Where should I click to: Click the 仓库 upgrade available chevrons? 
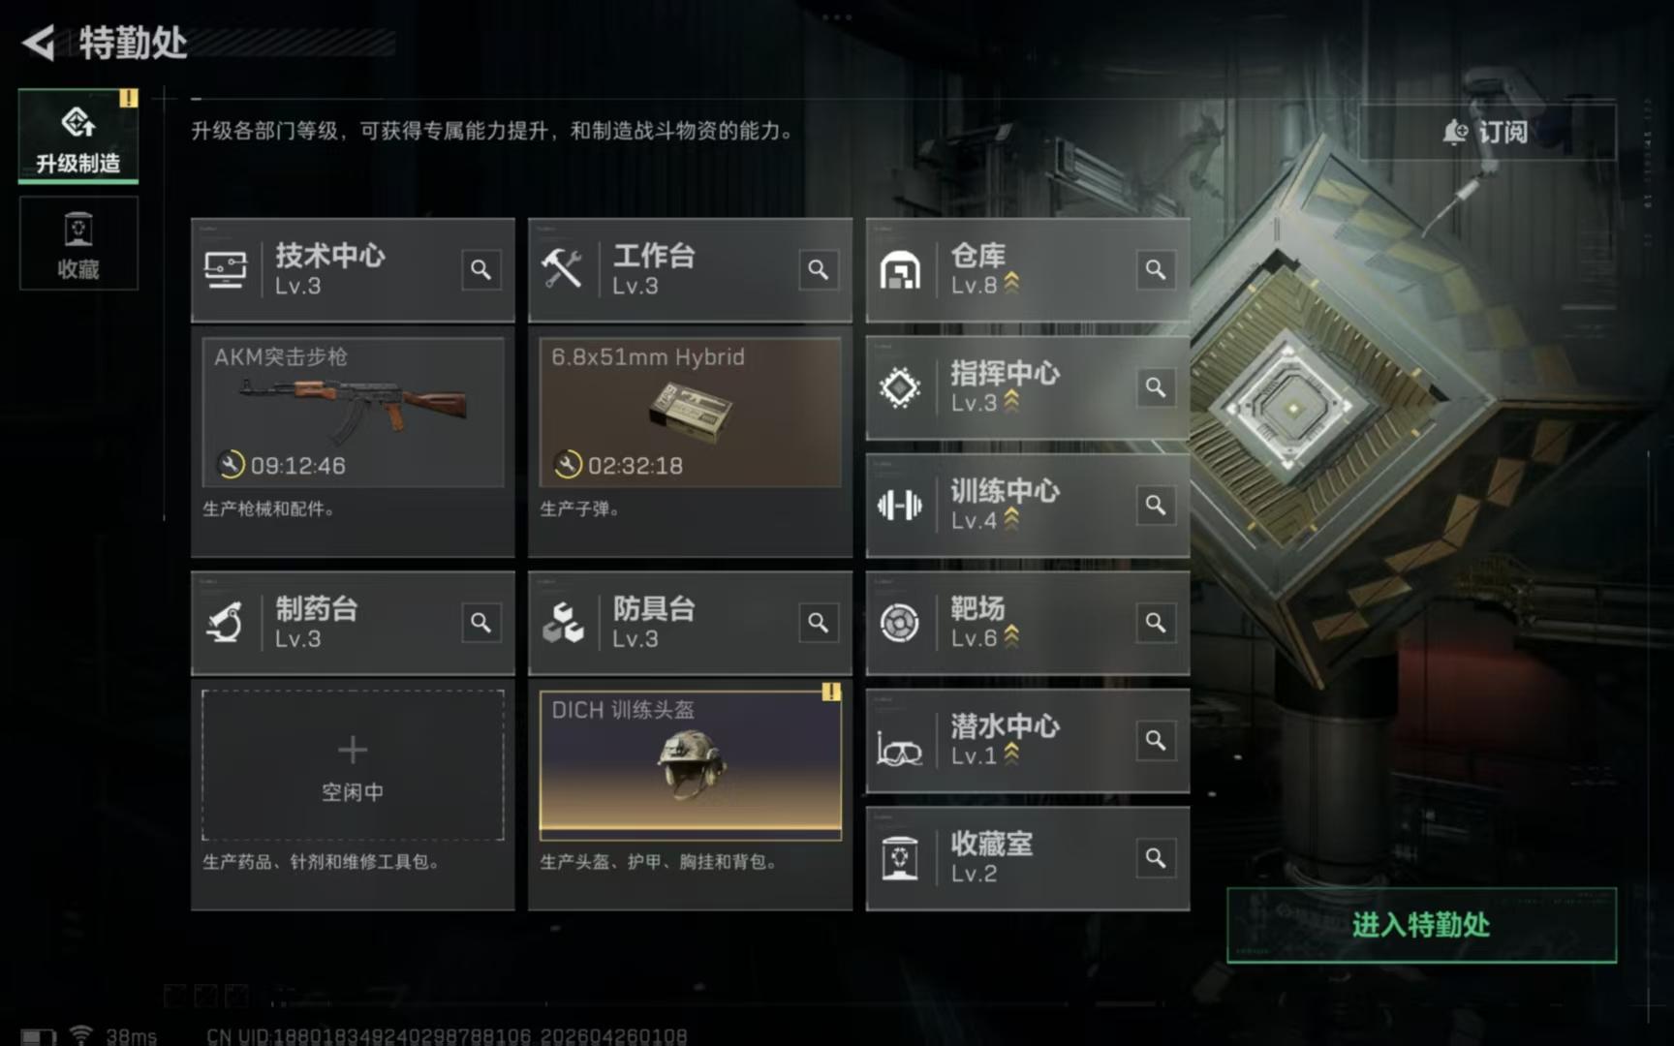1011,283
